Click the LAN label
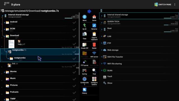The height and width of the screenshot is (101, 179). click(x=109, y=36)
